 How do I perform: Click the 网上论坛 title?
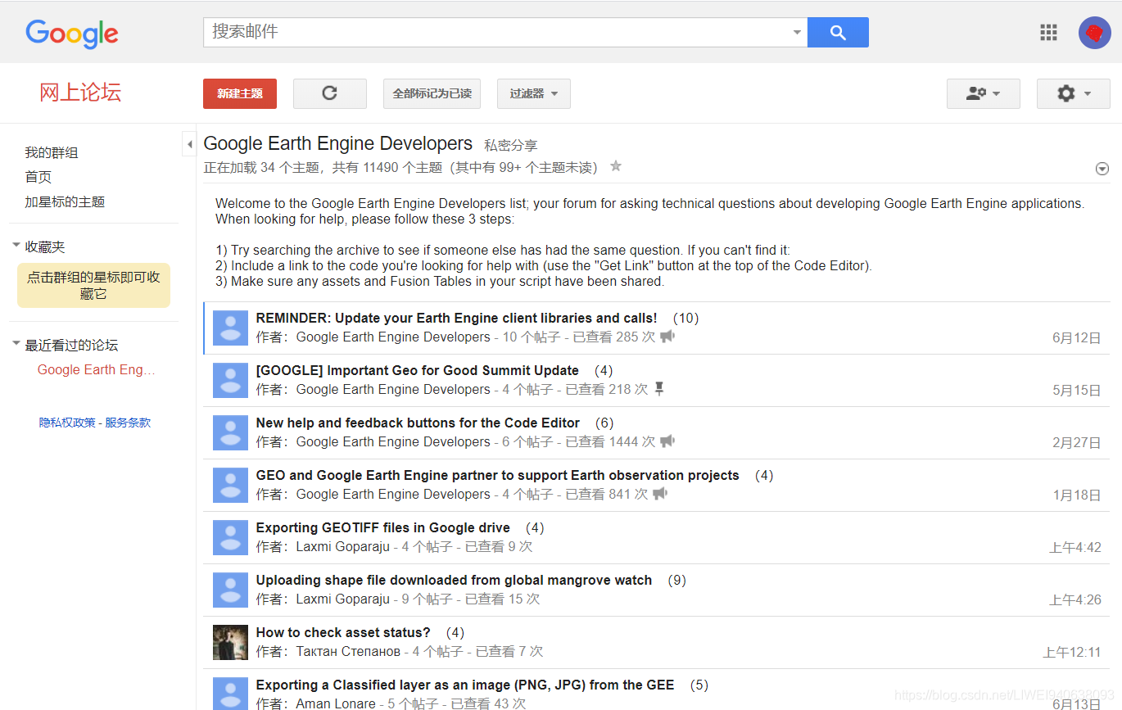(80, 92)
